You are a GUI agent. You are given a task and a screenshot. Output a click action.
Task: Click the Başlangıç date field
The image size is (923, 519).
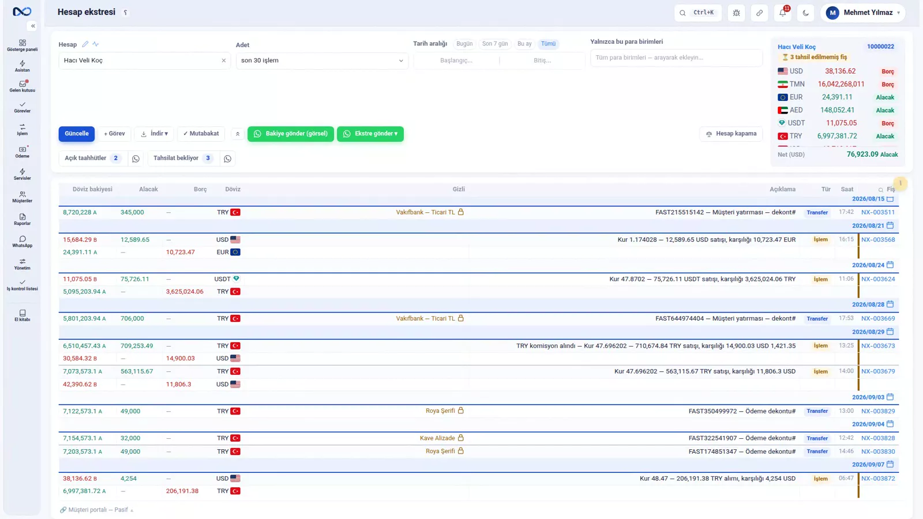coord(456,61)
